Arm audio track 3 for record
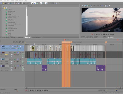The width and height of the screenshot is (123, 94). tap(10, 59)
